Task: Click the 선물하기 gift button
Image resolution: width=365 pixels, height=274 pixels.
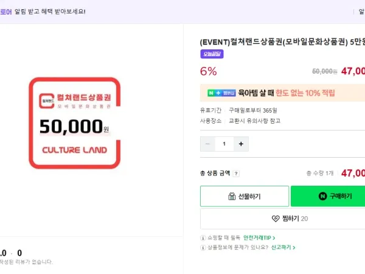Action: (245, 196)
